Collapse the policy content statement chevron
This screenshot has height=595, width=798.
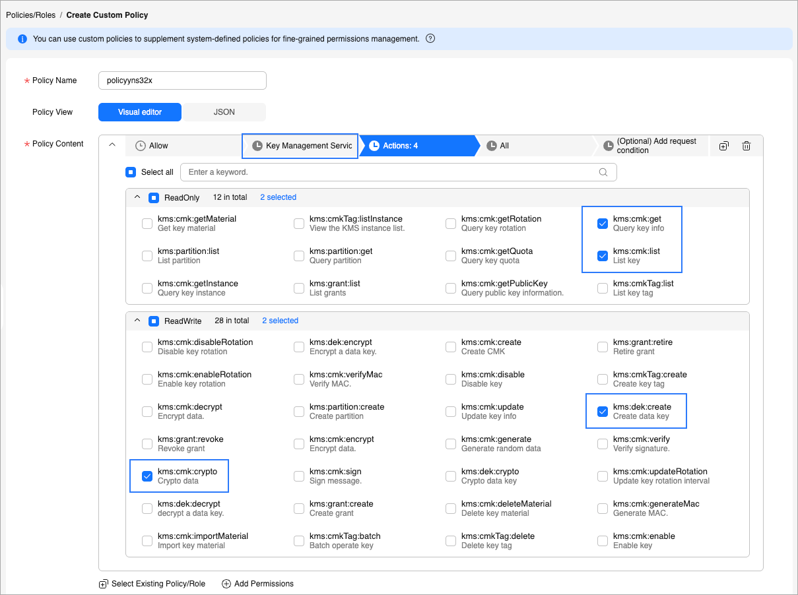(112, 145)
